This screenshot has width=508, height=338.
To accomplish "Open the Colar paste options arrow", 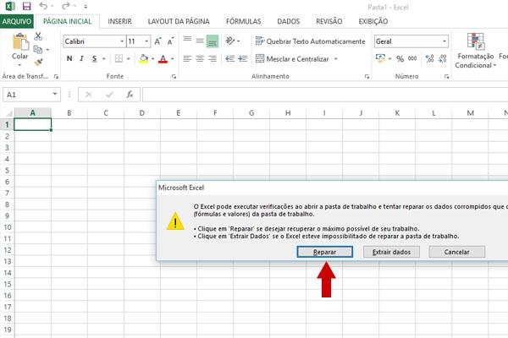I will click(19, 65).
